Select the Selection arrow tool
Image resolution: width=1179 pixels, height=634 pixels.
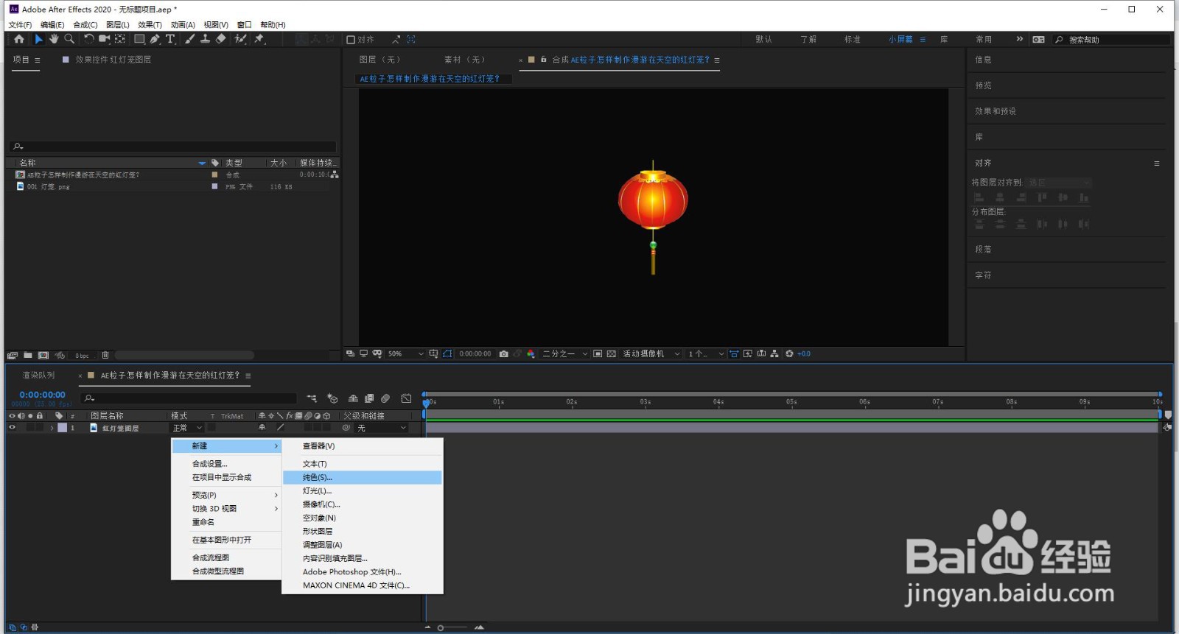click(38, 39)
